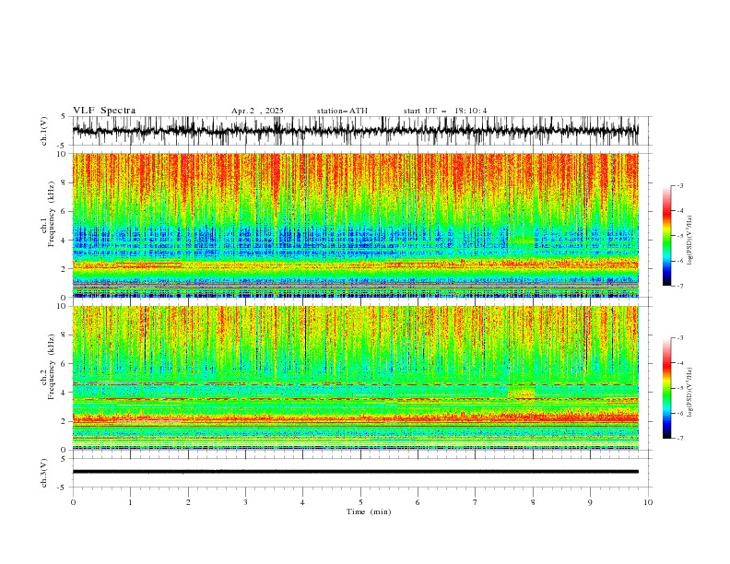Click the "-7" tick on ch.2 color bar
The image size is (730, 564).
point(679,439)
